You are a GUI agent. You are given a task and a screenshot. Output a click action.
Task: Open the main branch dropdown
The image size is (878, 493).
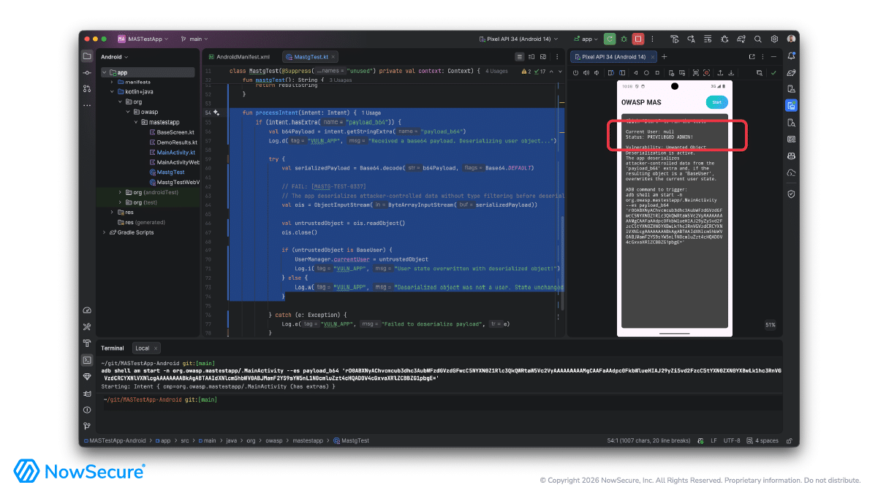194,39
